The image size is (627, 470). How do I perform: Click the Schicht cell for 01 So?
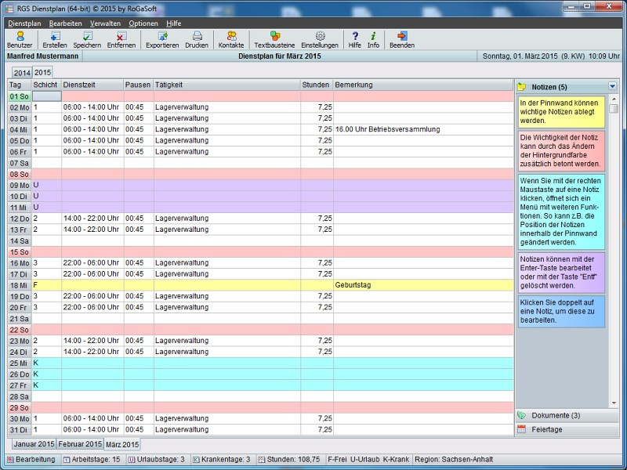[46, 96]
